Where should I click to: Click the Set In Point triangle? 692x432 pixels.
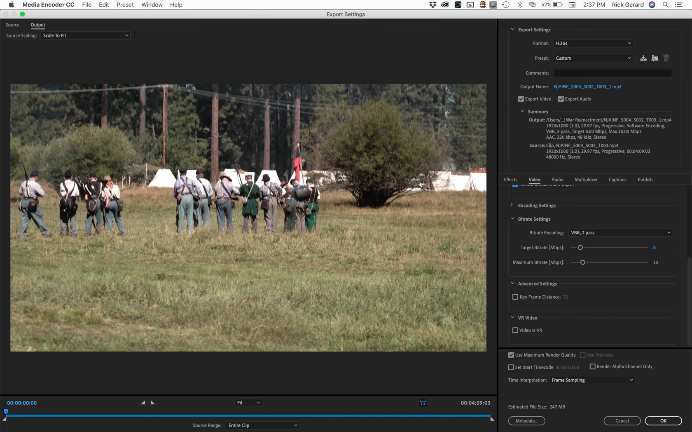143,402
